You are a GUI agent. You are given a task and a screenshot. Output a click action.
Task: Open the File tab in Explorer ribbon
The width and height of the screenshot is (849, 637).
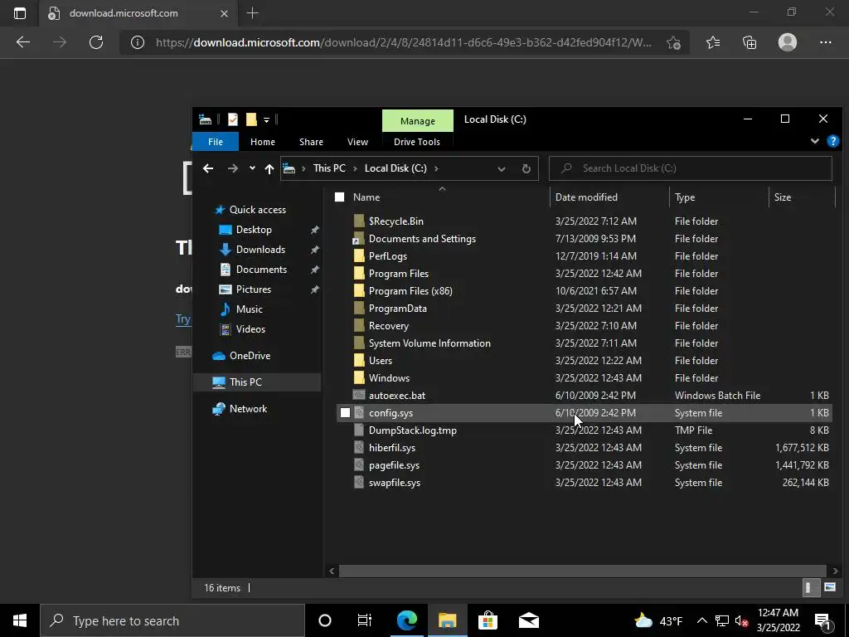216,142
